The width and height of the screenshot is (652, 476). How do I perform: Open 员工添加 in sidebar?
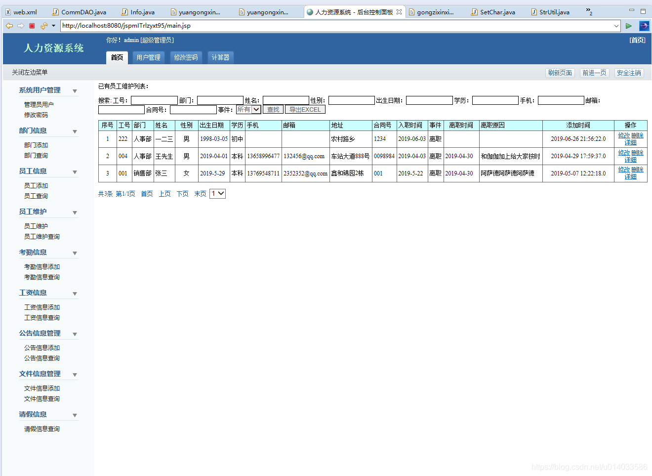[x=36, y=186]
